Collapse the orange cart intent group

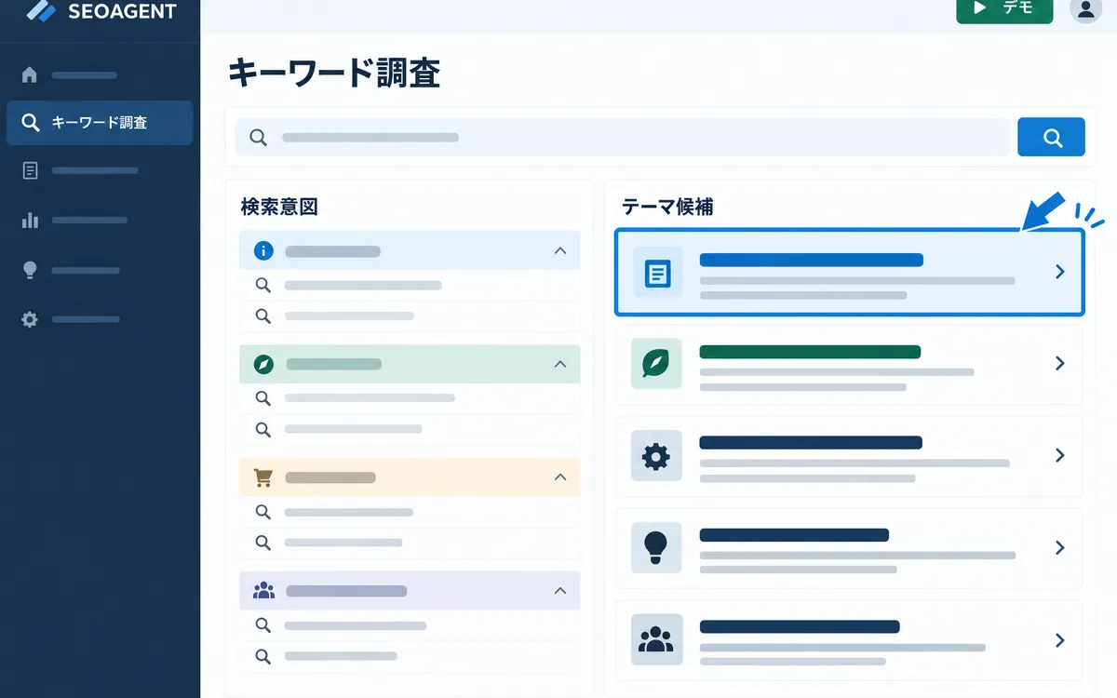click(x=559, y=477)
